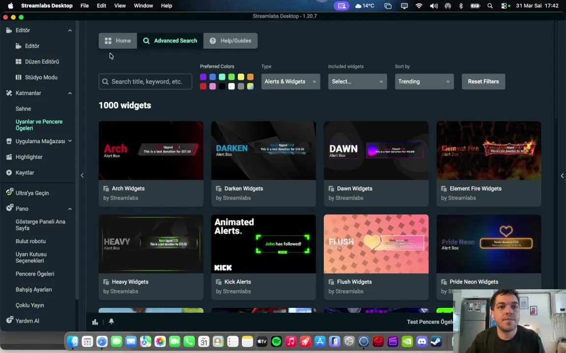Click the stats bar chart icon

(95, 322)
